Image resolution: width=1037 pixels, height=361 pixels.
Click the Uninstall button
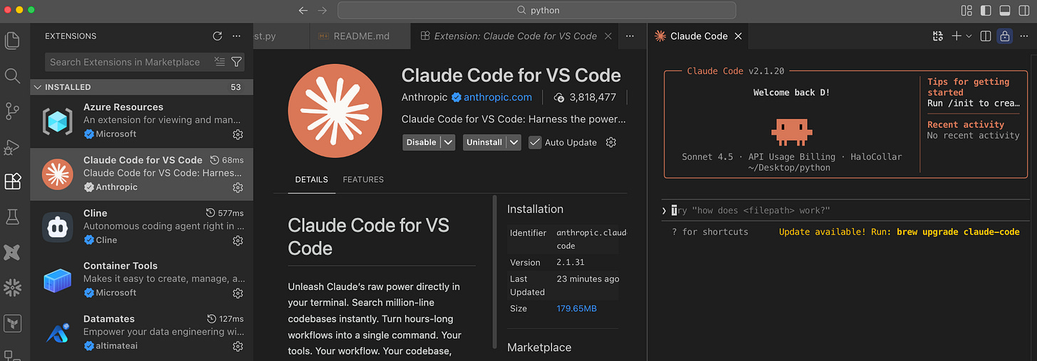[484, 142]
